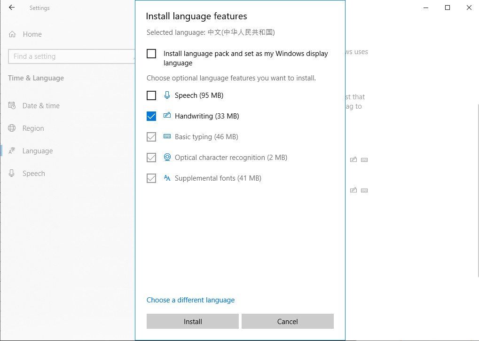Click the Region globe icon in sidebar
The width and height of the screenshot is (479, 341).
click(x=11, y=128)
